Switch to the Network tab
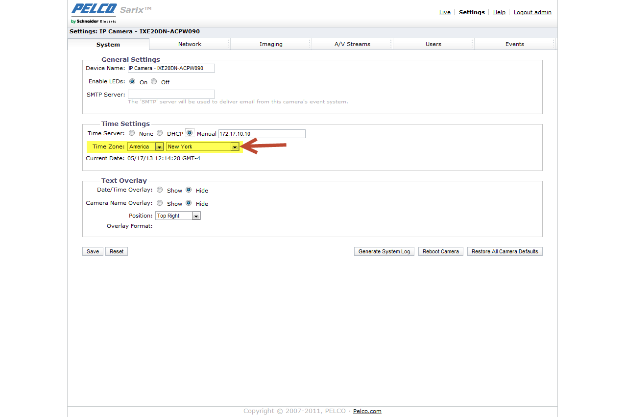 190,44
